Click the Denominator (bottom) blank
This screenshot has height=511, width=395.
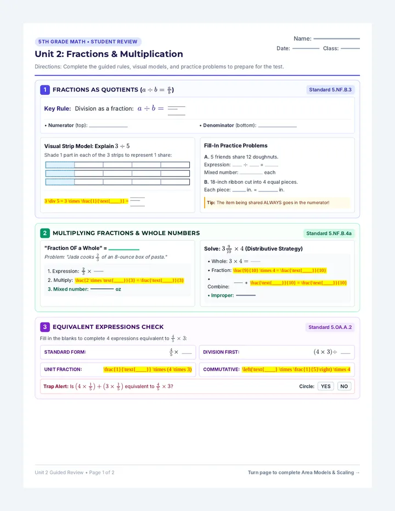click(277, 126)
